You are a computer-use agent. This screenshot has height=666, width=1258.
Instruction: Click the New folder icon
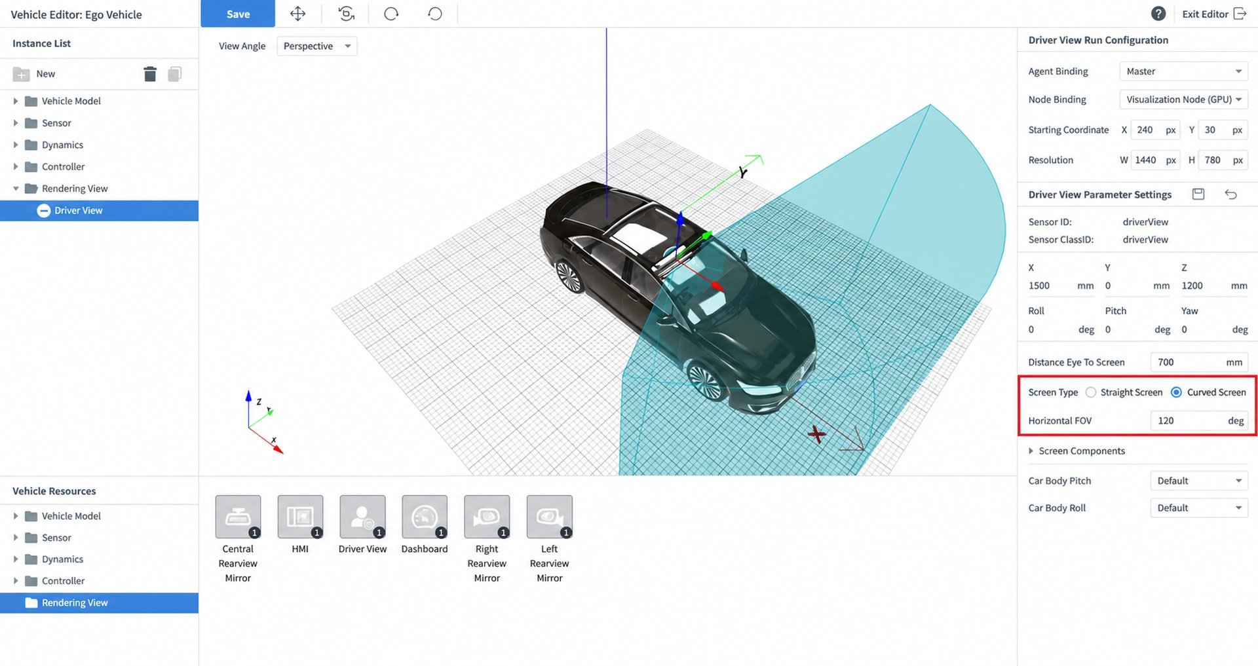click(x=22, y=74)
